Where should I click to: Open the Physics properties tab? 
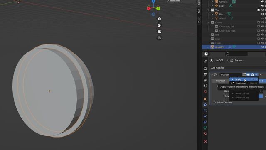click(x=205, y=116)
